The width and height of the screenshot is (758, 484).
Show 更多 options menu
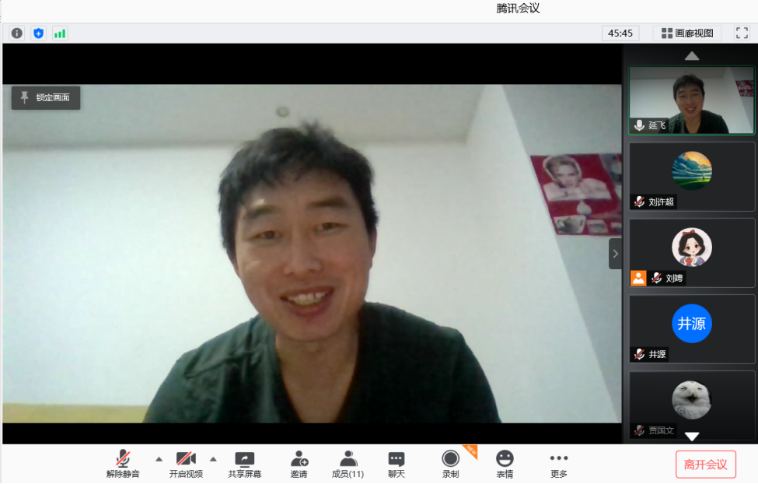(558, 465)
